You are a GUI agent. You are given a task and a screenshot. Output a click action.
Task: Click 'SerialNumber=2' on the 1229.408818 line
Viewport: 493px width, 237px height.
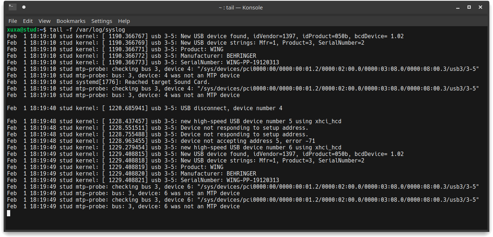tap(341, 160)
